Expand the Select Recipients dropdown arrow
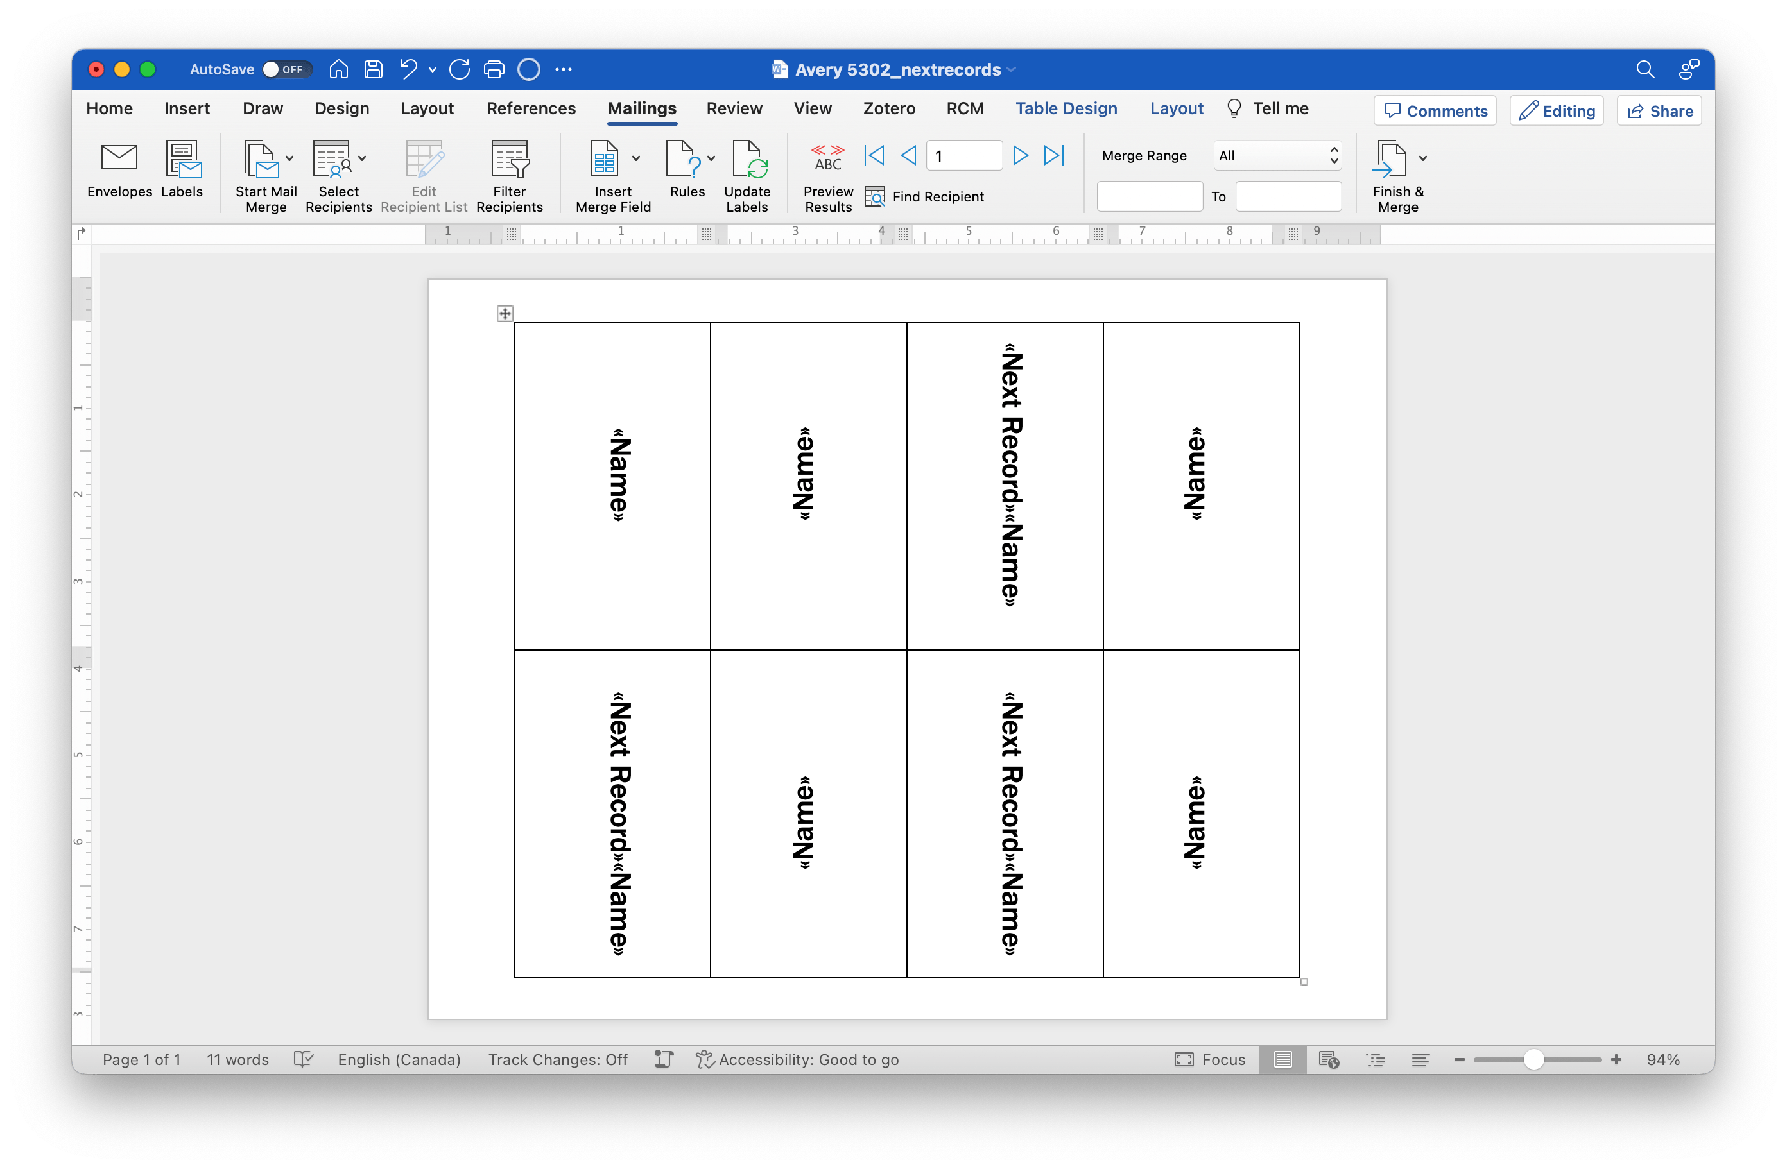This screenshot has width=1787, height=1169. (362, 158)
